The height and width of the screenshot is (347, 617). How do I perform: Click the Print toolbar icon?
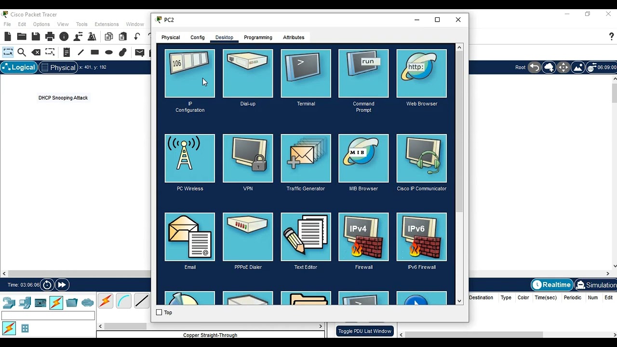(50, 37)
